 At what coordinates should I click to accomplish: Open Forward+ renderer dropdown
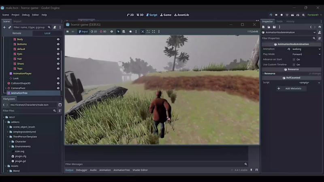pyautogui.click(x=315, y=15)
